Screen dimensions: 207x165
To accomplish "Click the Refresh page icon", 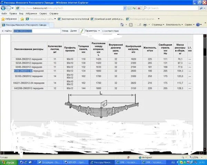I will (x=134, y=8).
